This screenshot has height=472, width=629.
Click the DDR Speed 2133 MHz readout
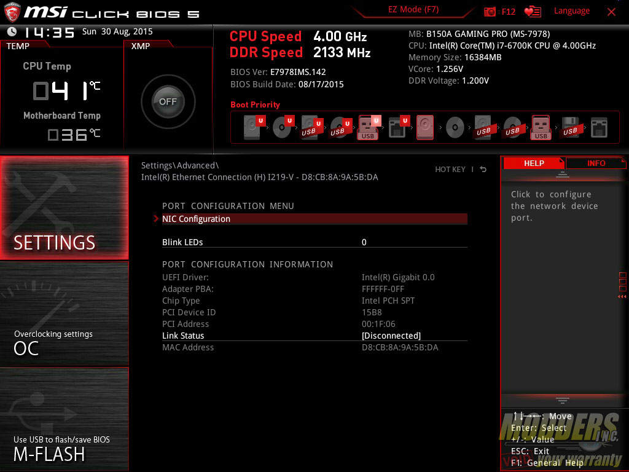(300, 53)
